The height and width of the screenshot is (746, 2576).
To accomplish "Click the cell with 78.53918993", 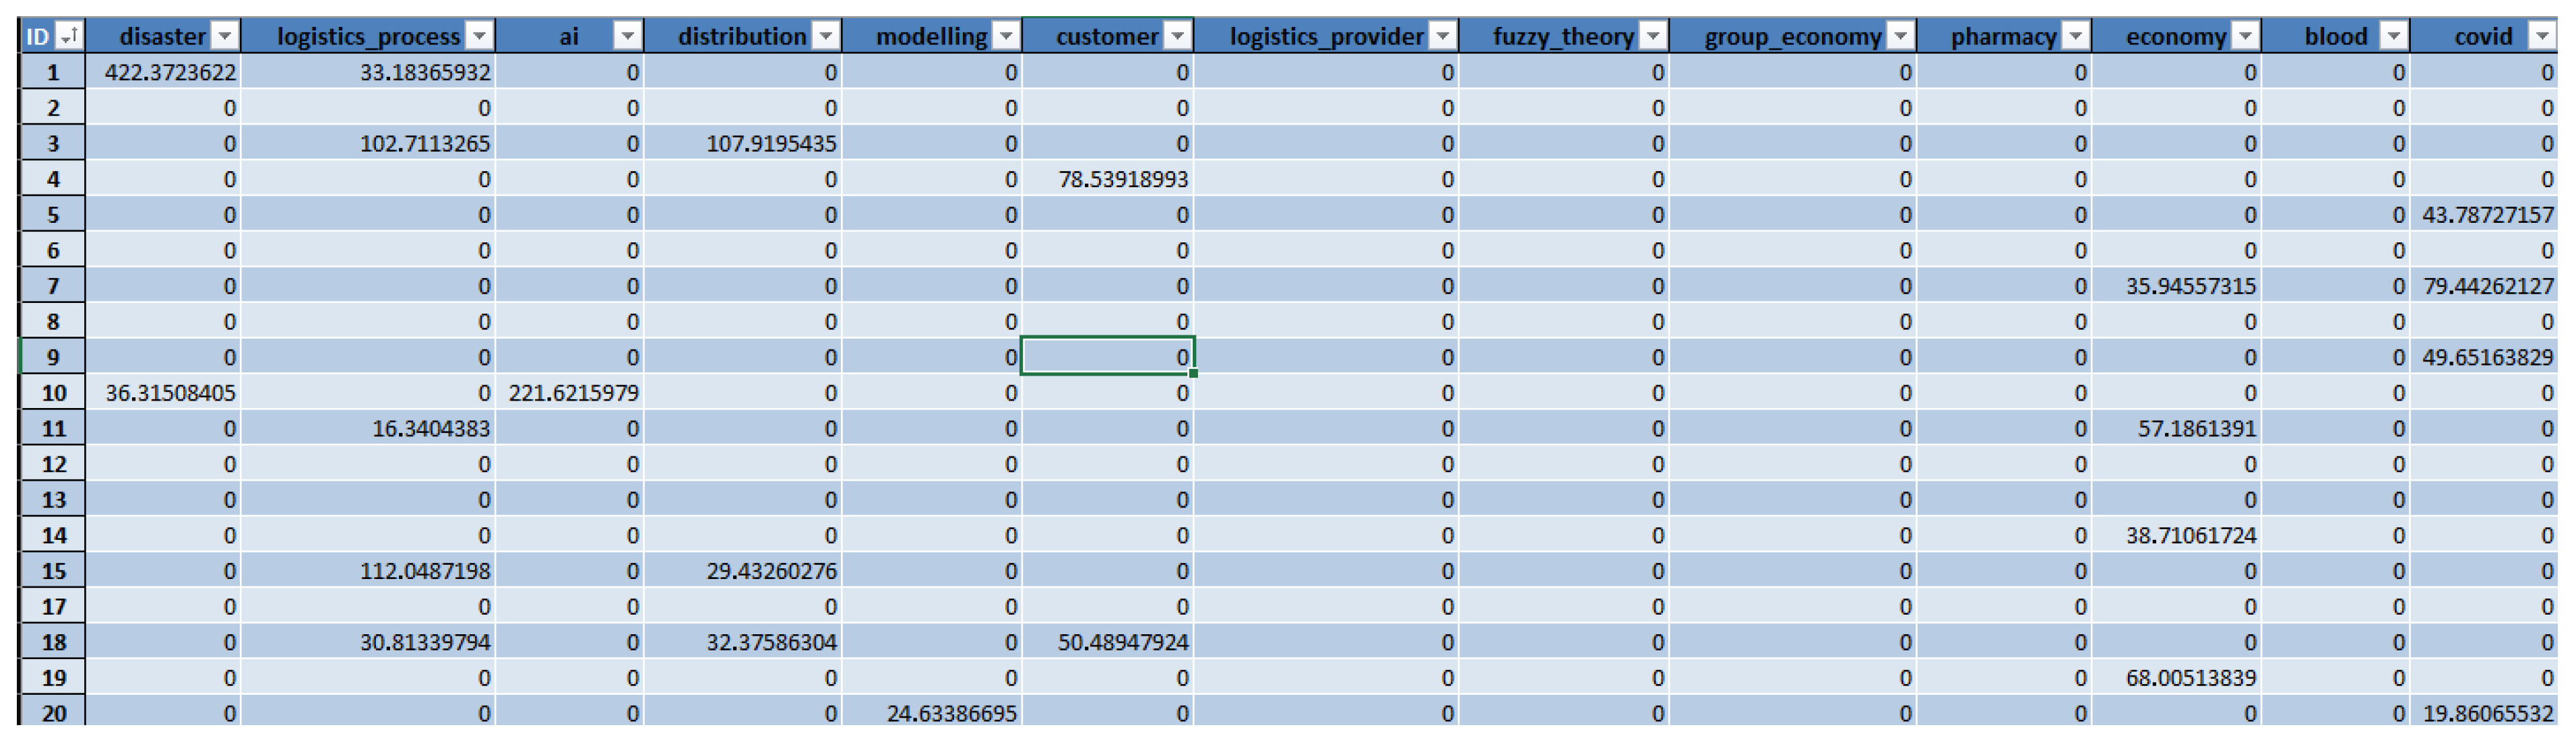I will (1122, 180).
